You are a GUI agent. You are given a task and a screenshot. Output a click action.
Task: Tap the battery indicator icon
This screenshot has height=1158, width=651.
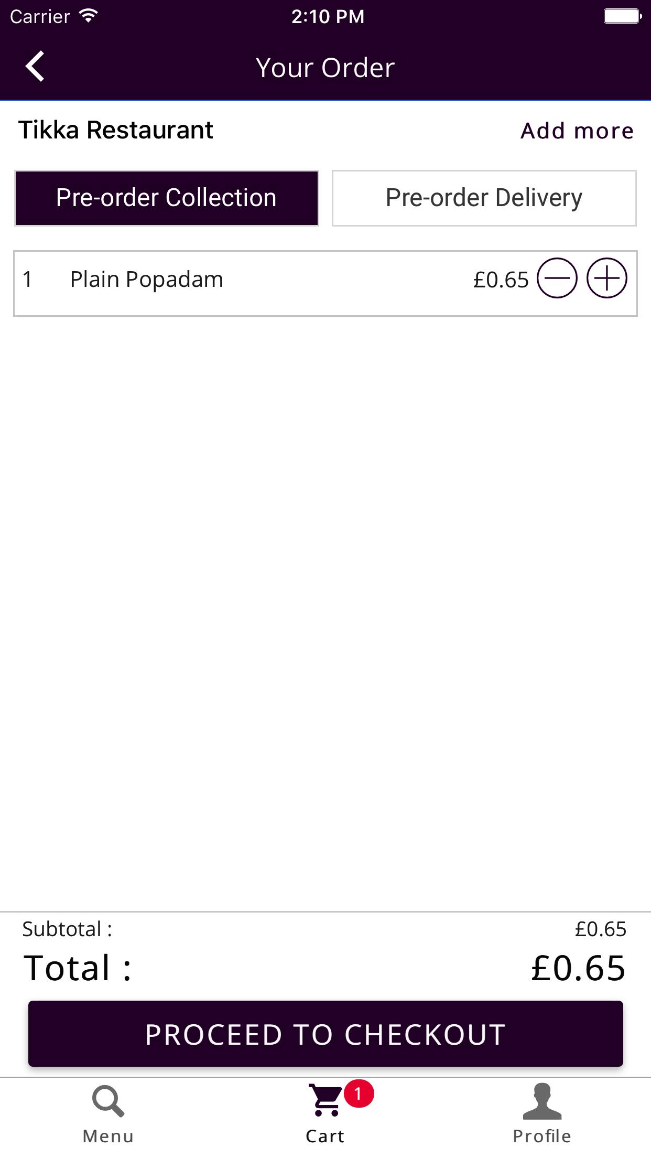[x=622, y=16]
